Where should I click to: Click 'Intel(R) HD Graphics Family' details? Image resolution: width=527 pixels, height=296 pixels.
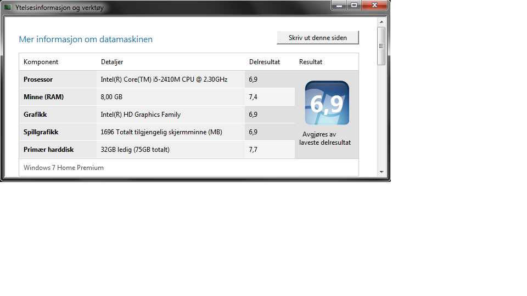[141, 115]
